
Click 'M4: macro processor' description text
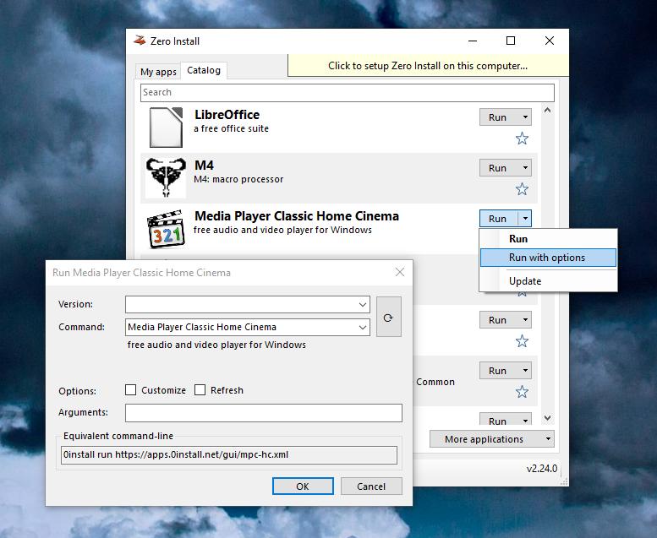coord(238,179)
